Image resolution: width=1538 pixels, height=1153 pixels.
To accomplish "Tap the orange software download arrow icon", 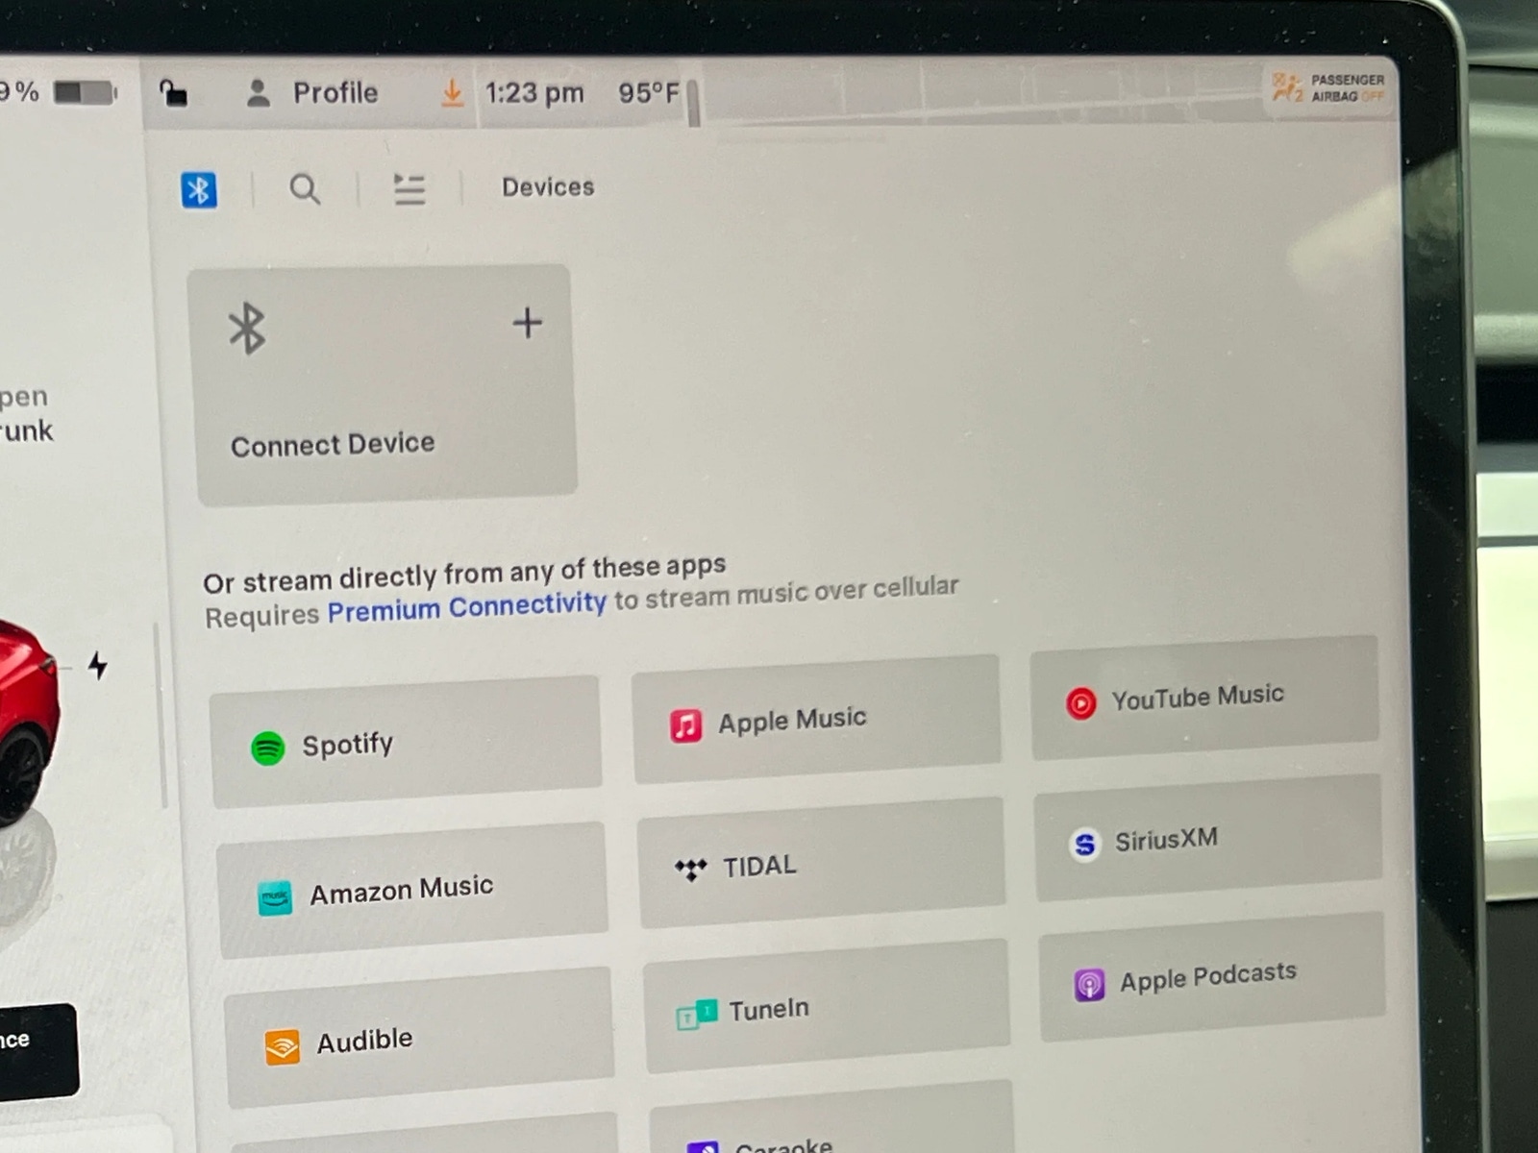I will 452,93.
